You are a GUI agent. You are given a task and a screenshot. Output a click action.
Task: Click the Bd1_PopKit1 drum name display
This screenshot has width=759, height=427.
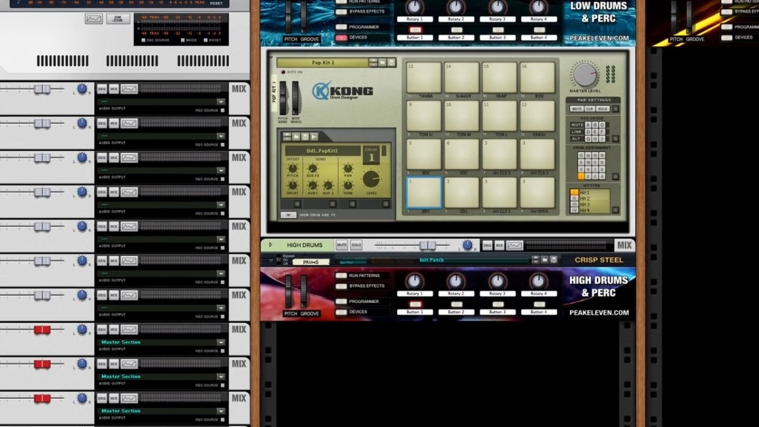pos(322,151)
